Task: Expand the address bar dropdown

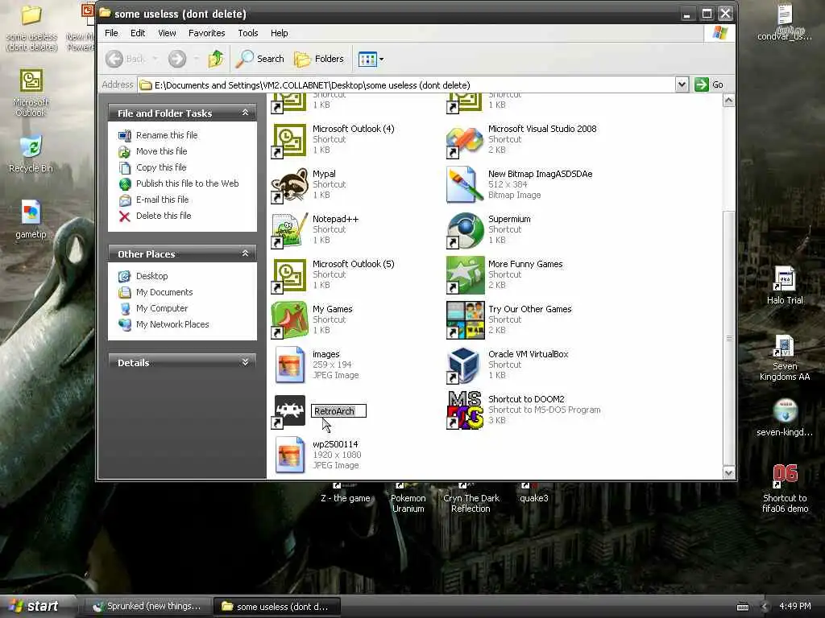Action: click(682, 84)
